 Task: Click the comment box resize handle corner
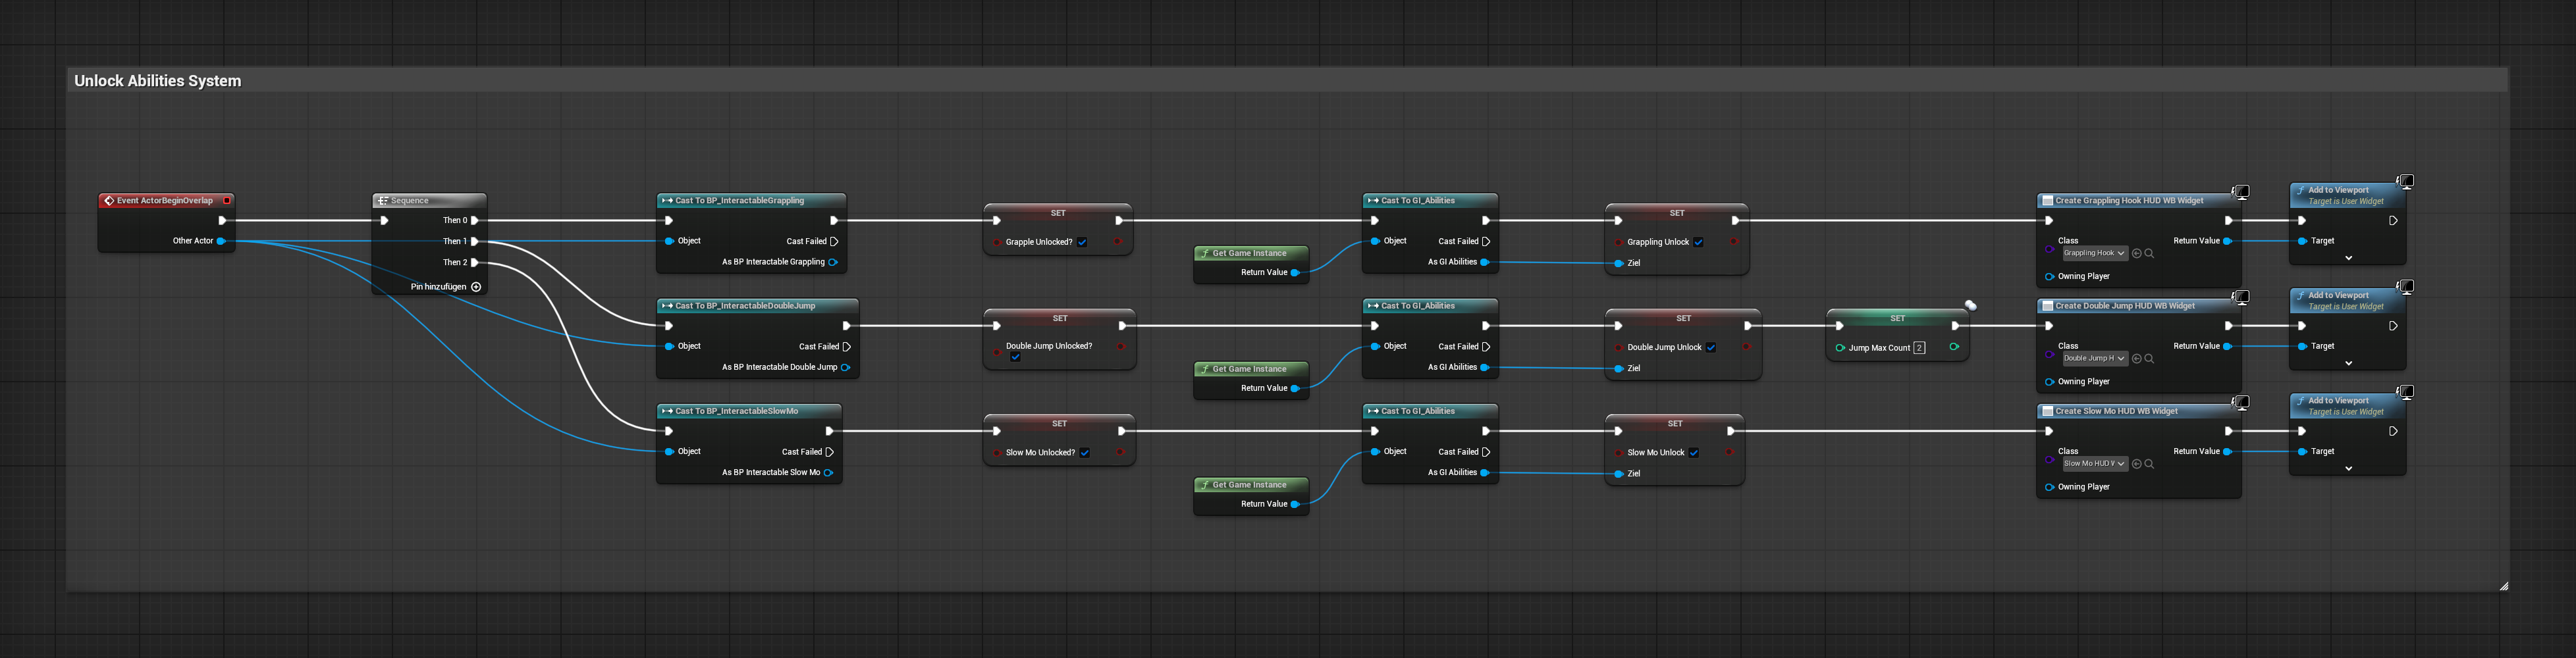click(x=2503, y=587)
